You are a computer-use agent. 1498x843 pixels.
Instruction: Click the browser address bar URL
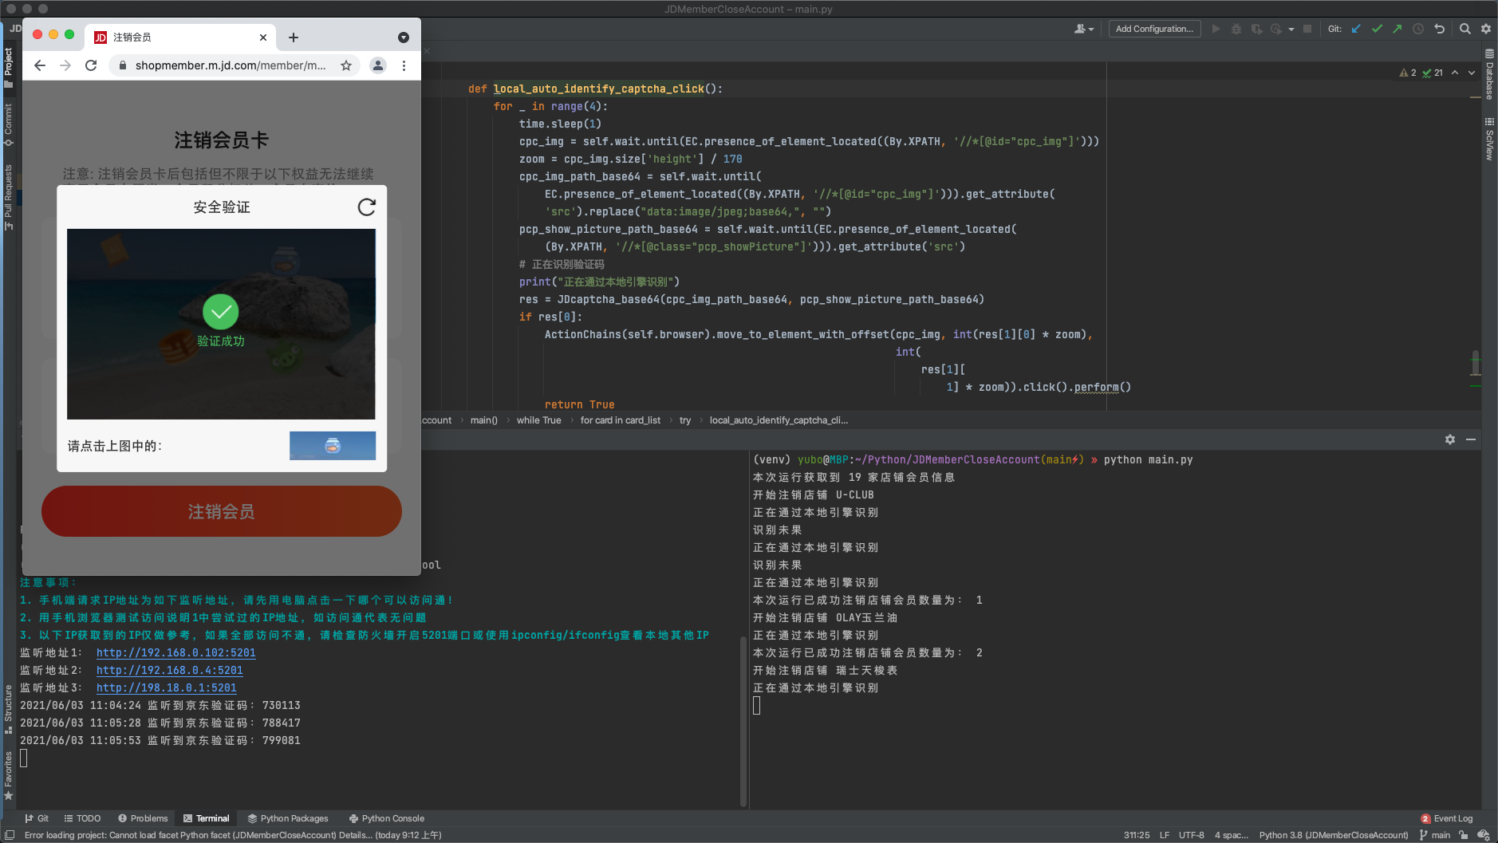coord(231,65)
